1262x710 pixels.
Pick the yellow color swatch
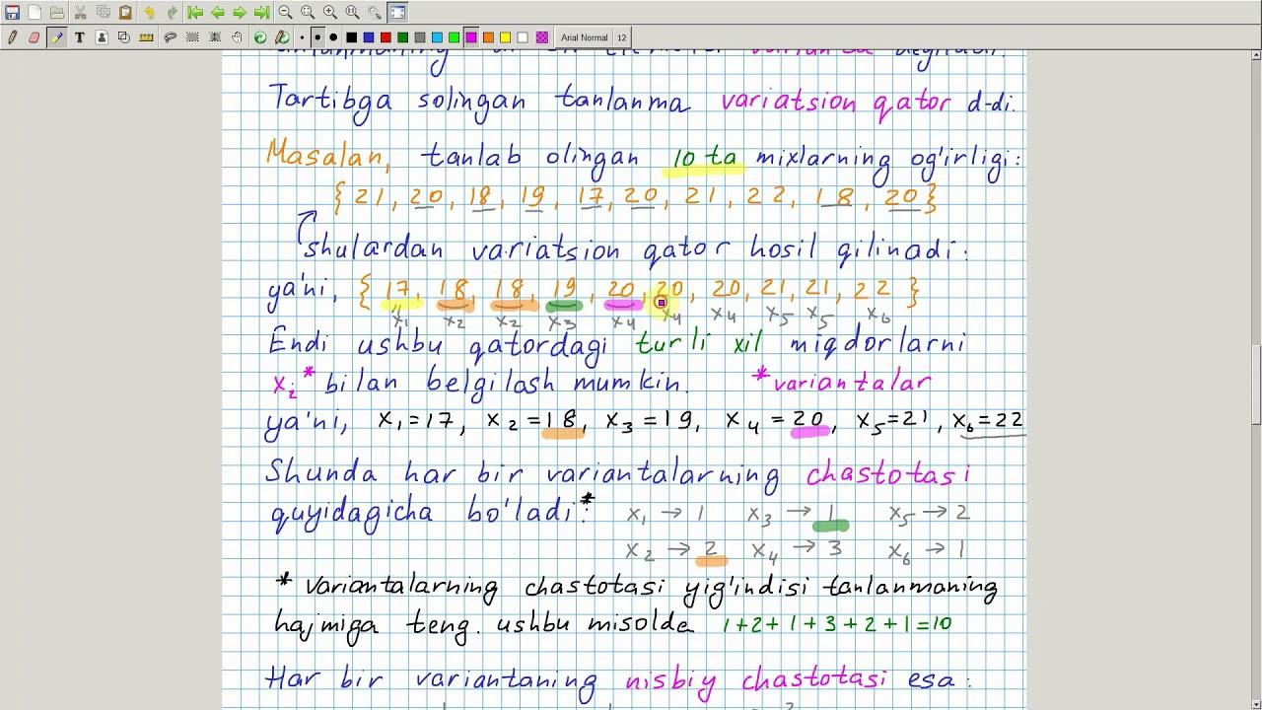505,37
